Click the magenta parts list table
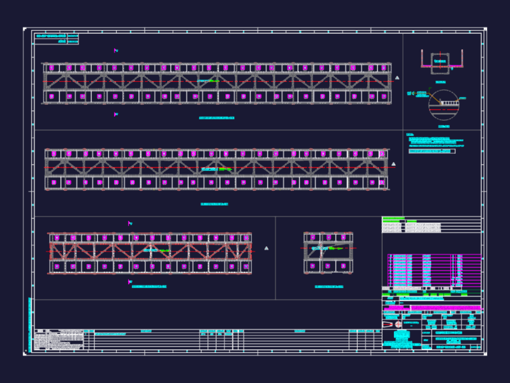This screenshot has height=383, width=510. pyautogui.click(x=434, y=270)
